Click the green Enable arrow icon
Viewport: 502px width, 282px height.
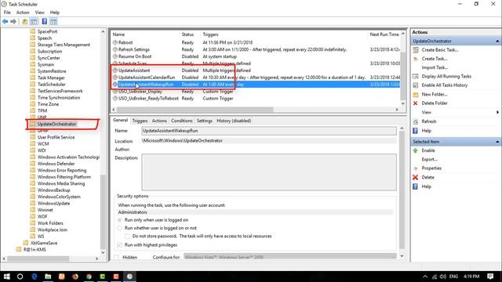(416, 150)
